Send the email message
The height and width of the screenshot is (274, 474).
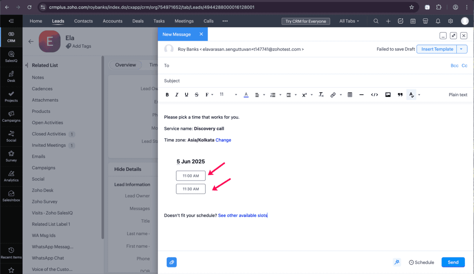453,262
